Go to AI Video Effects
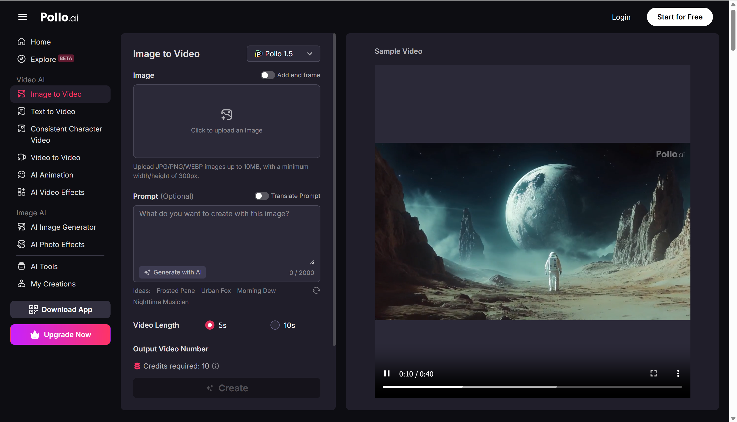The image size is (737, 422). [57, 192]
